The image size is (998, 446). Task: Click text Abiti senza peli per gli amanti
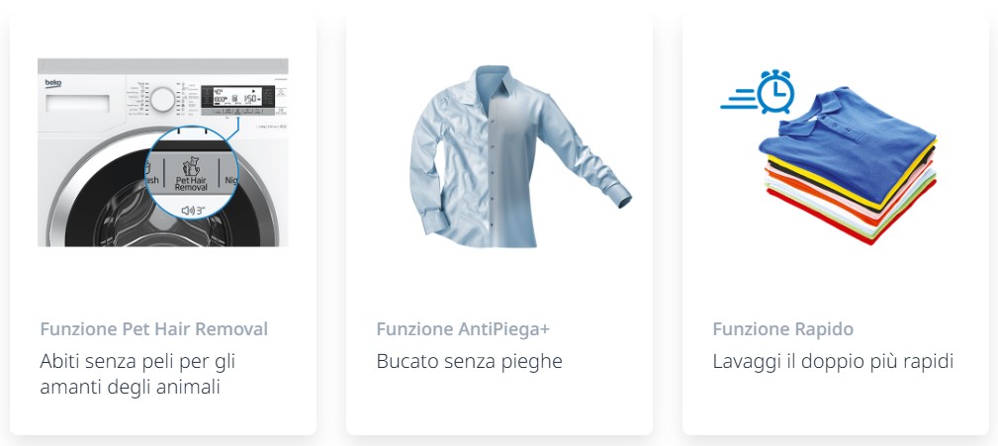click(x=138, y=374)
